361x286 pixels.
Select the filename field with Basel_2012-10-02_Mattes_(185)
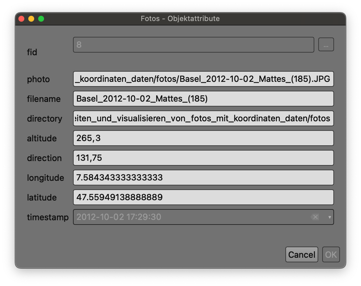pos(203,99)
